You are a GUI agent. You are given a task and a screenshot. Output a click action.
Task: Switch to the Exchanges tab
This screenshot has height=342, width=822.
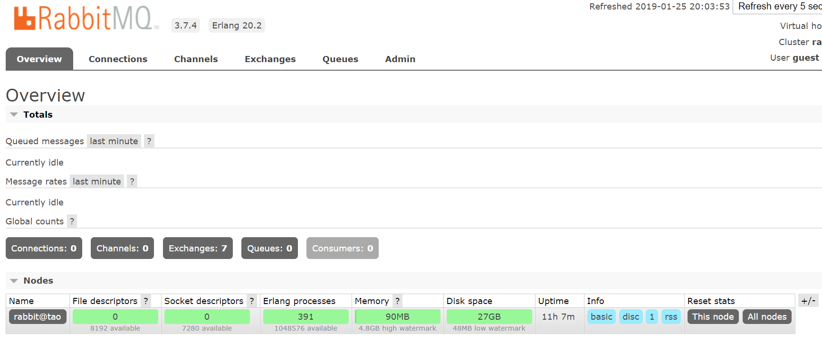[270, 59]
